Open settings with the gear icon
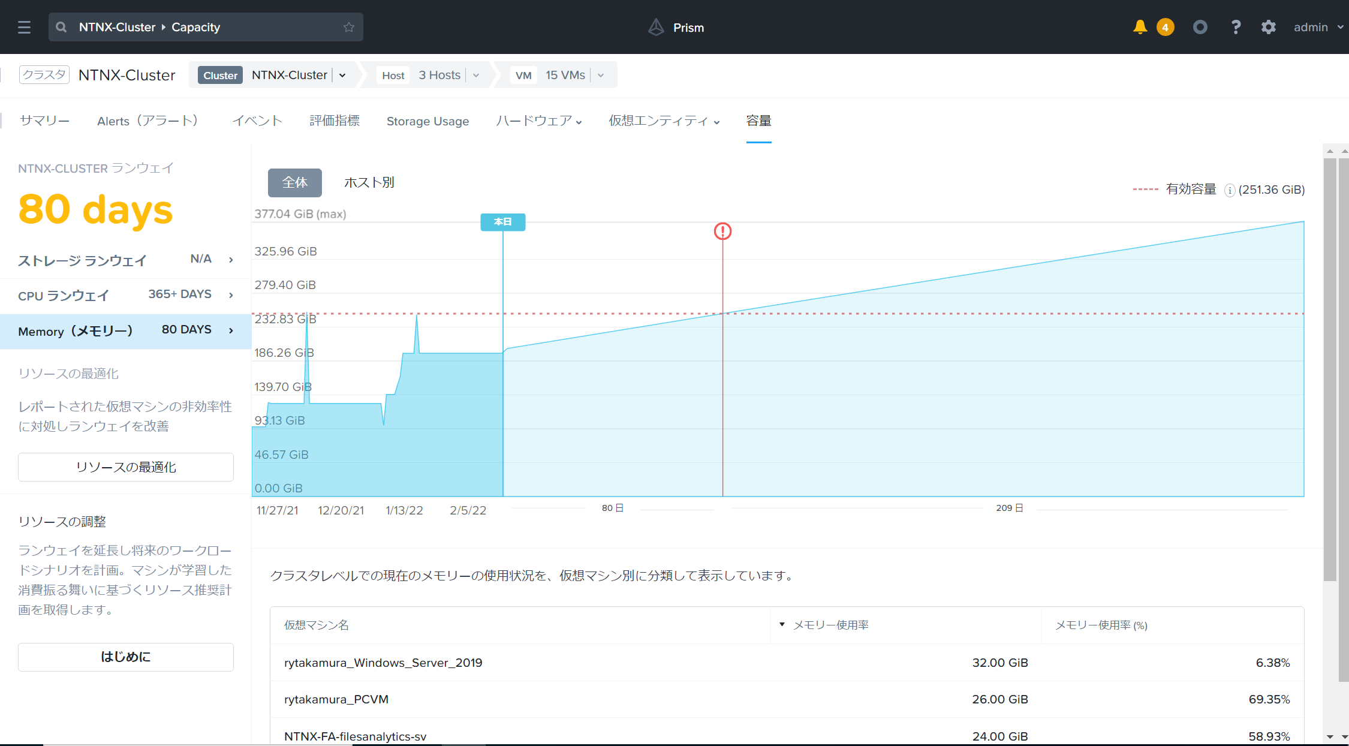1349x746 pixels. tap(1268, 27)
